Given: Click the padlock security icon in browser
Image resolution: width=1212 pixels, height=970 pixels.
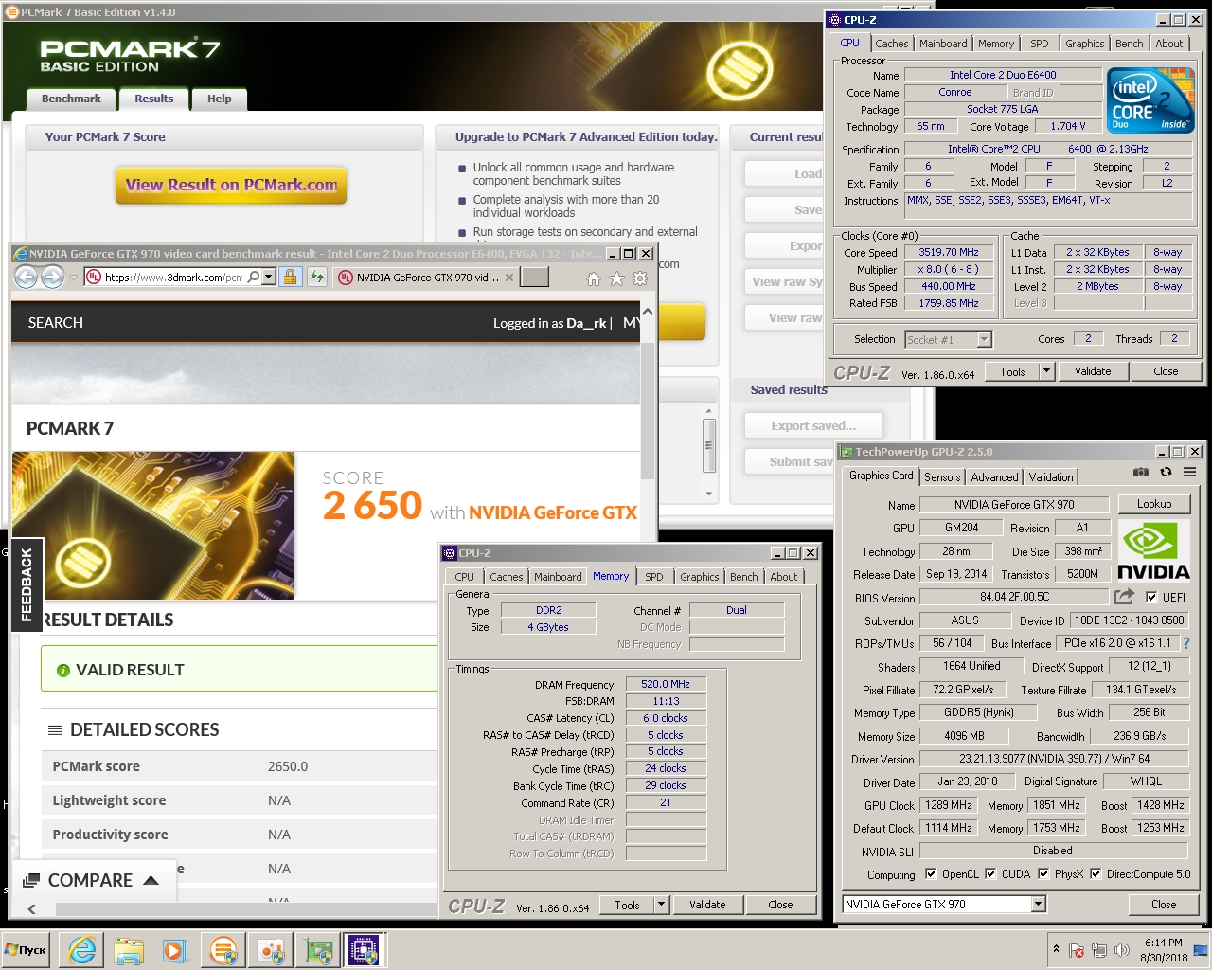Looking at the screenshot, I should (x=291, y=277).
